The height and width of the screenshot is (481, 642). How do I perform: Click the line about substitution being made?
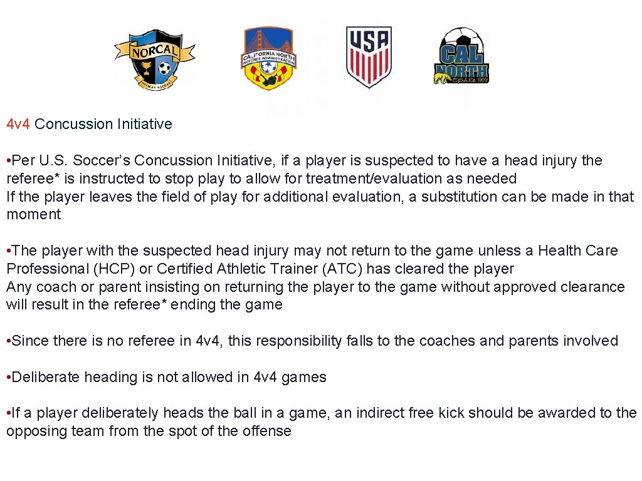tap(320, 197)
